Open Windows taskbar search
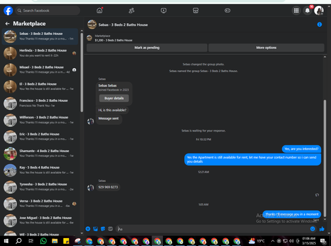The image size is (331, 246). [19, 241]
